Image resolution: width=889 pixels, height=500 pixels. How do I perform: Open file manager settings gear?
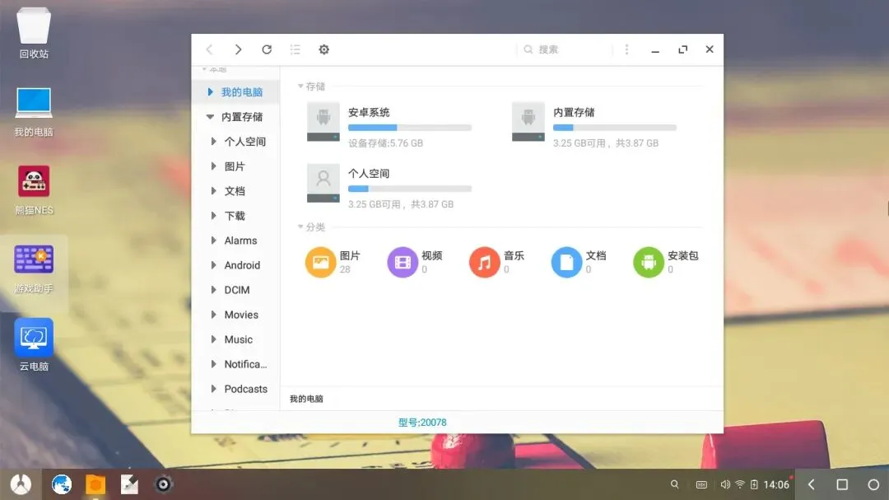click(x=323, y=49)
